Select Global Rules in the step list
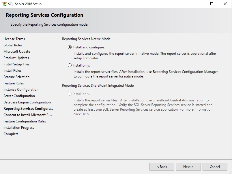 click(x=13, y=45)
